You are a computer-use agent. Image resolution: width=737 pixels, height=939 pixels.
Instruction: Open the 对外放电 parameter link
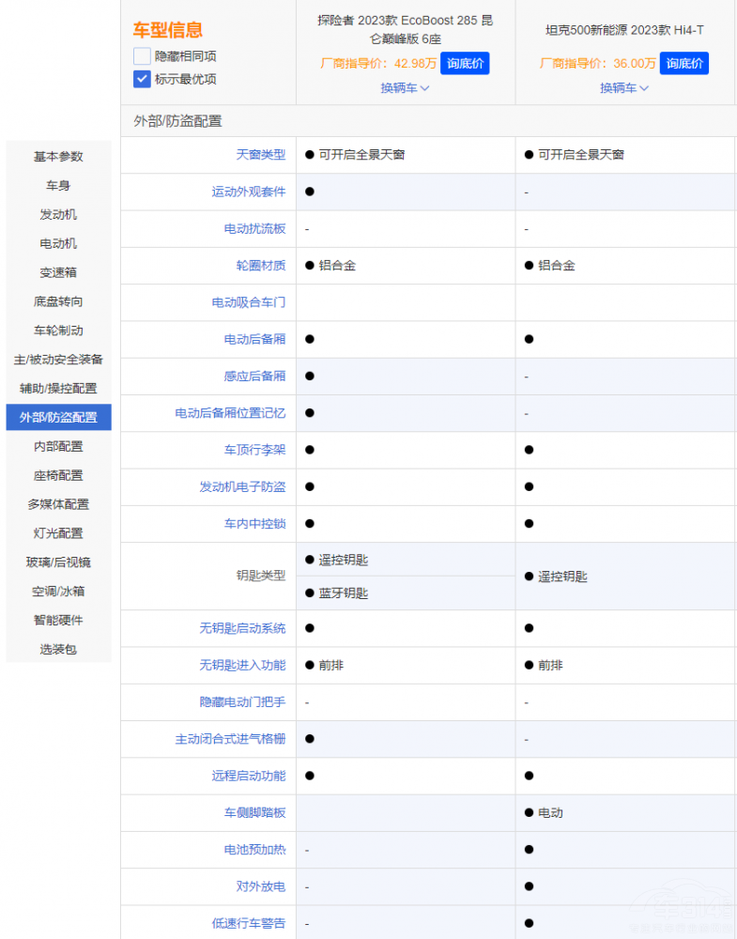(x=260, y=886)
